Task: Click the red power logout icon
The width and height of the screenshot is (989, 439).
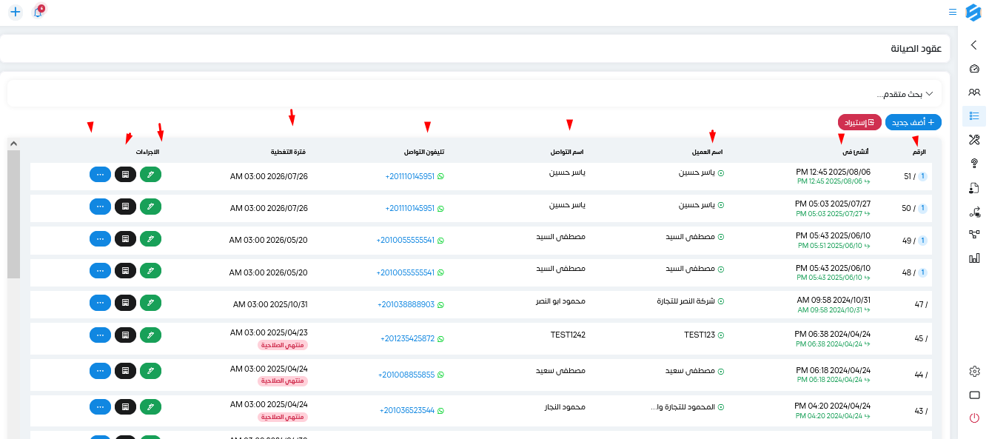Action: 974,418
